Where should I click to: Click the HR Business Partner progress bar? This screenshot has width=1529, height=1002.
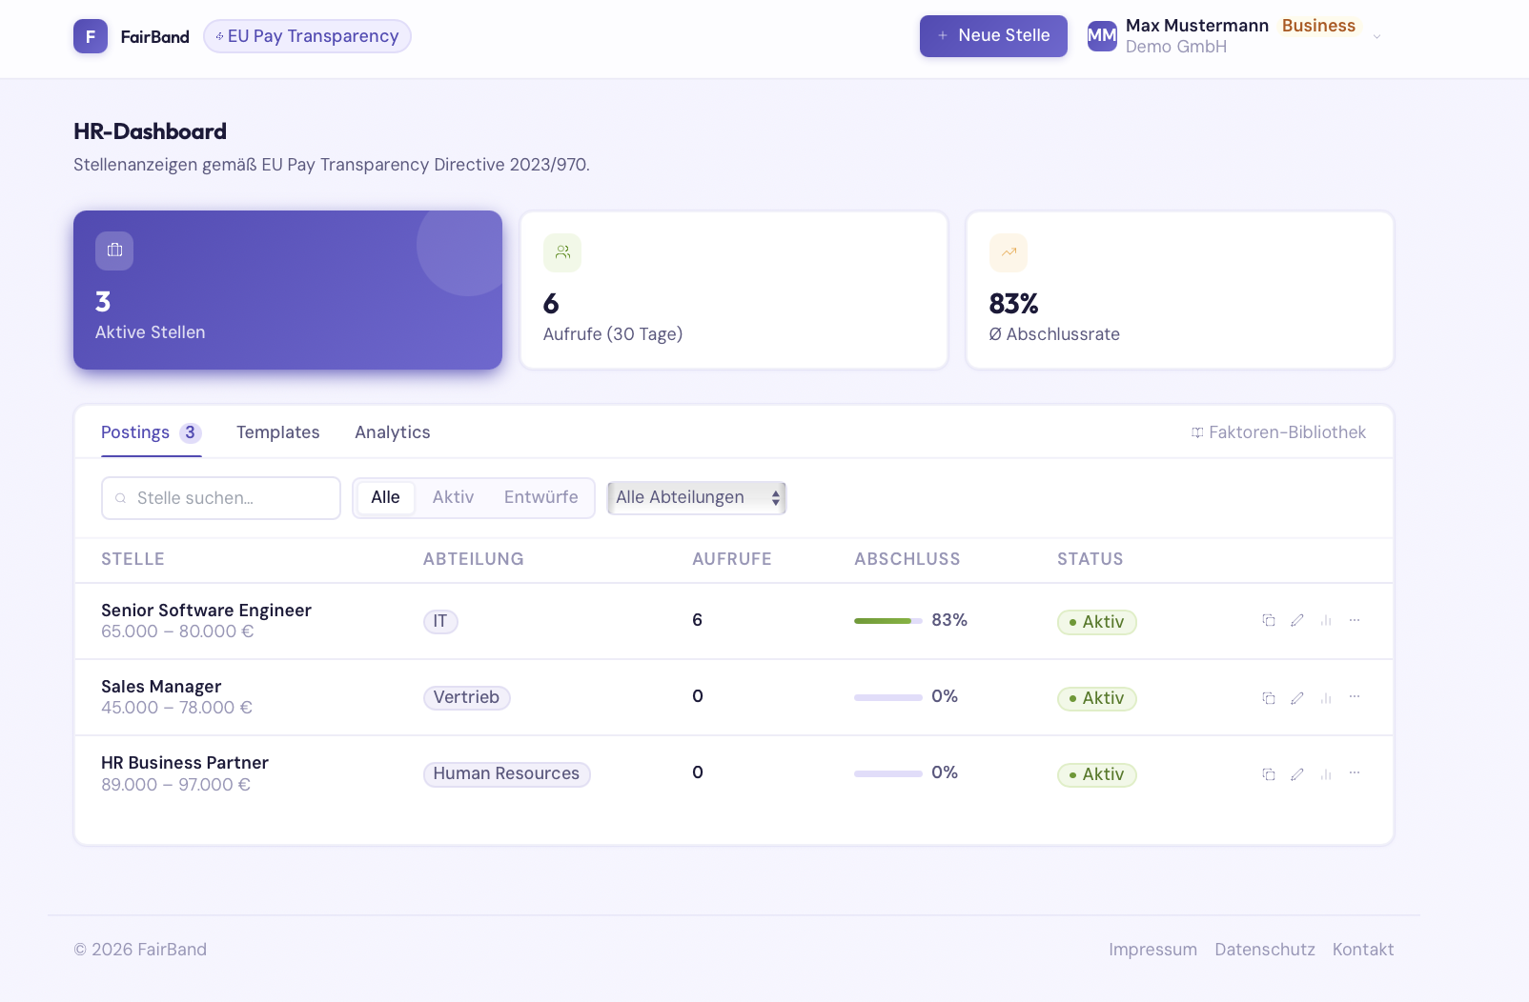888,773
